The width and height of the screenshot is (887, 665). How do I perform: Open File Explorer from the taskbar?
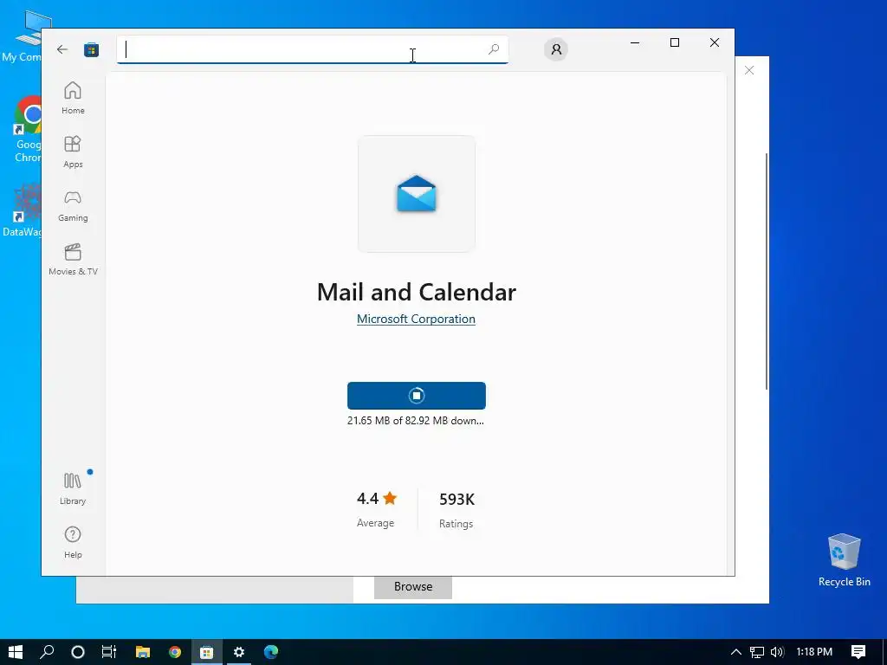(143, 652)
